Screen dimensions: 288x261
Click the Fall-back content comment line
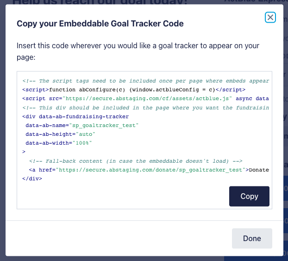[136, 161]
